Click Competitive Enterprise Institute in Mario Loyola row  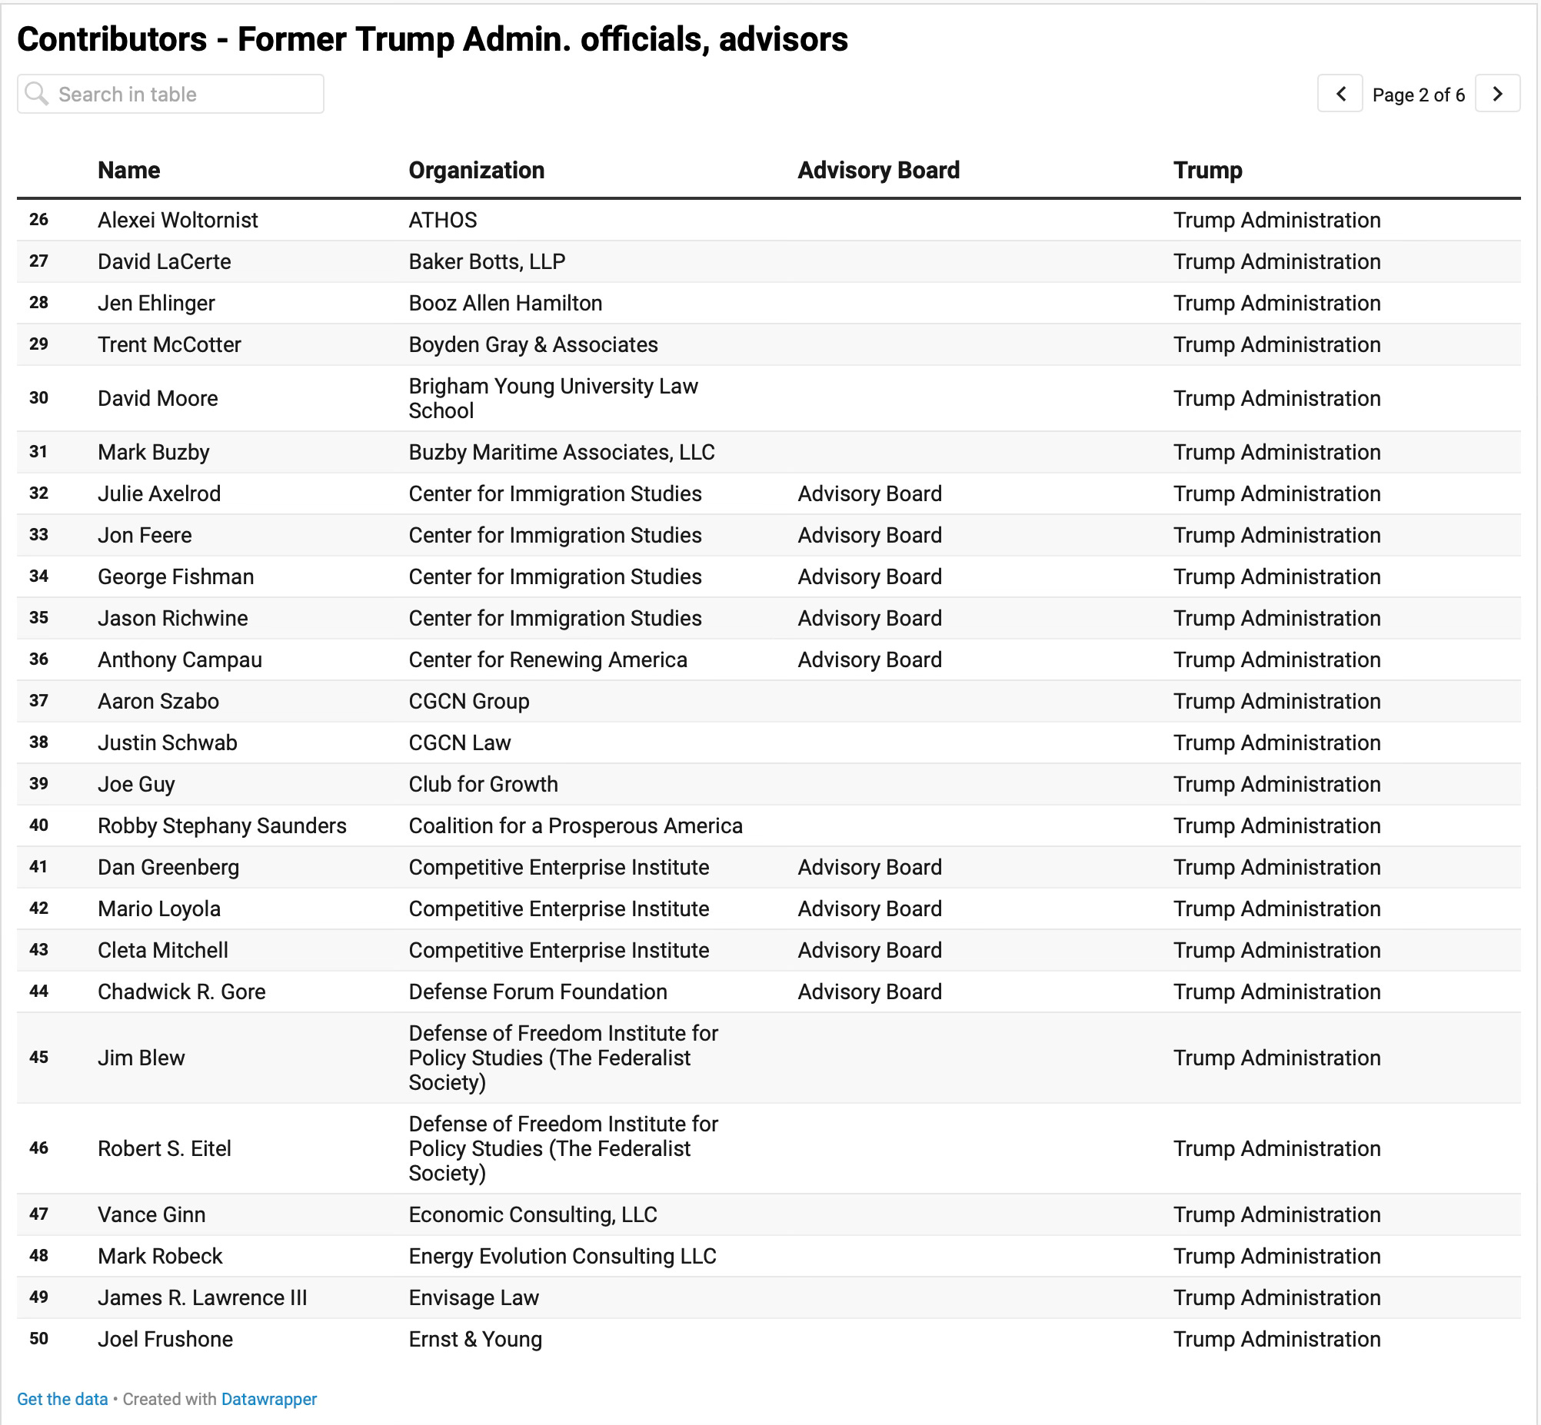click(559, 909)
